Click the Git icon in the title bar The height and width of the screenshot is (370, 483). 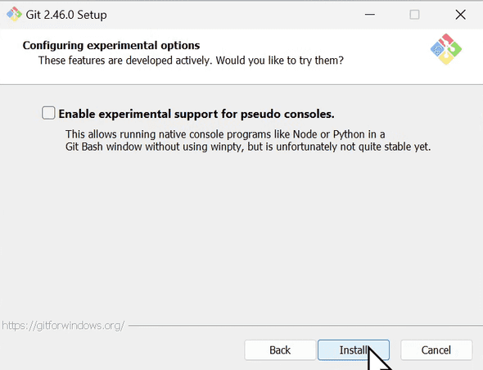tap(14, 14)
